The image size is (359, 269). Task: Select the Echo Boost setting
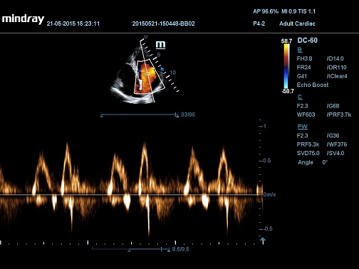tap(313, 85)
